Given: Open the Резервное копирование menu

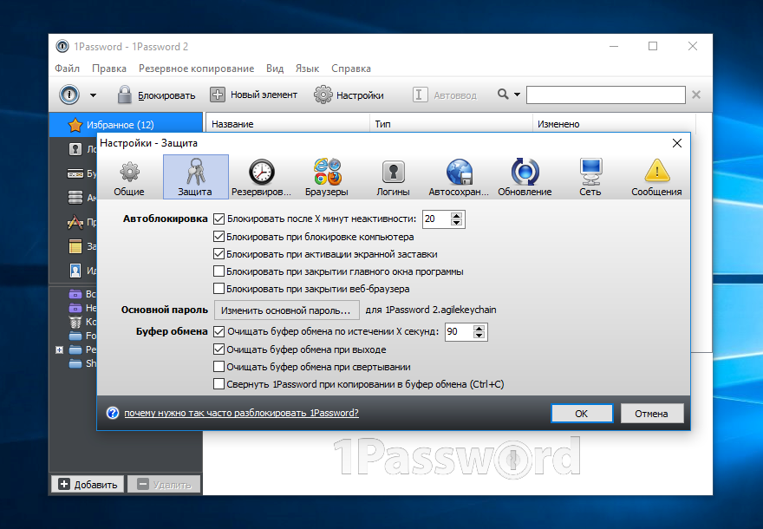Looking at the screenshot, I should 196,69.
